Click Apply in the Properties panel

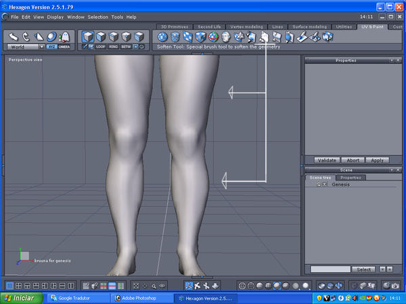point(377,160)
